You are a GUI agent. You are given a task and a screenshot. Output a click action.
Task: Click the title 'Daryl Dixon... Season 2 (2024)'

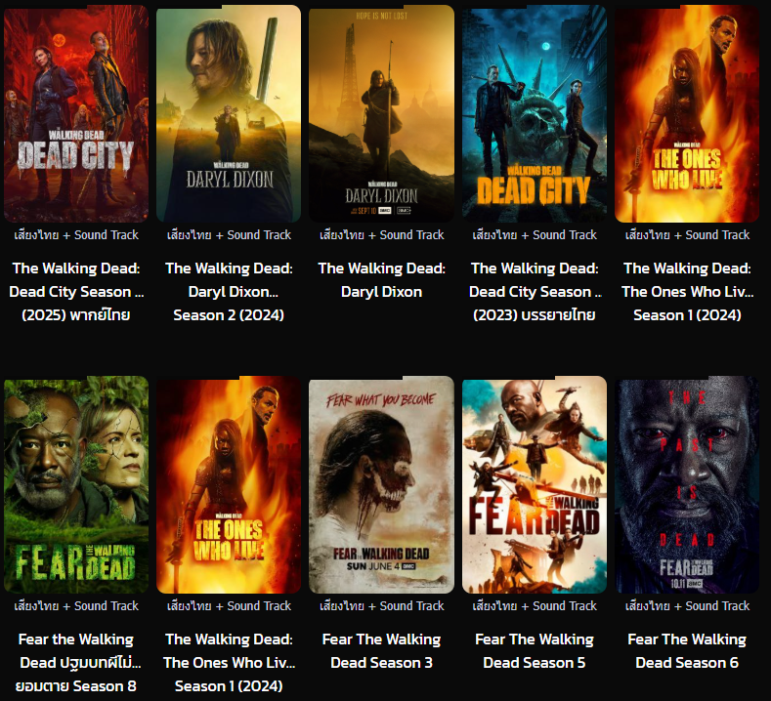[x=229, y=291]
